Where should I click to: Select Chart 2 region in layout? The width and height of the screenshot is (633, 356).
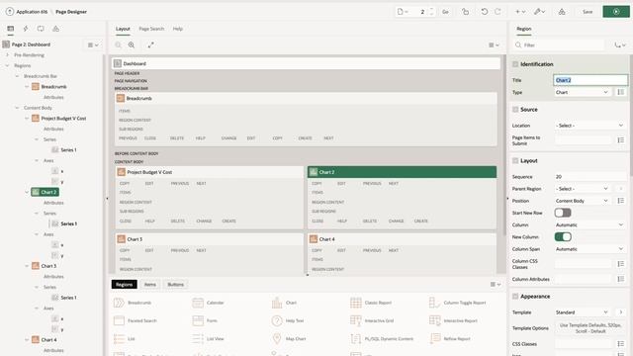click(402, 172)
